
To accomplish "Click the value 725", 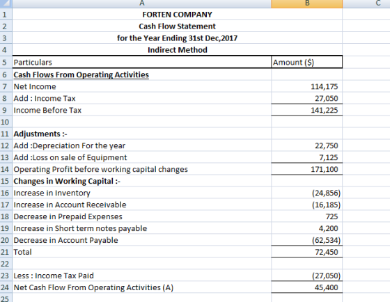I will pos(306,216).
